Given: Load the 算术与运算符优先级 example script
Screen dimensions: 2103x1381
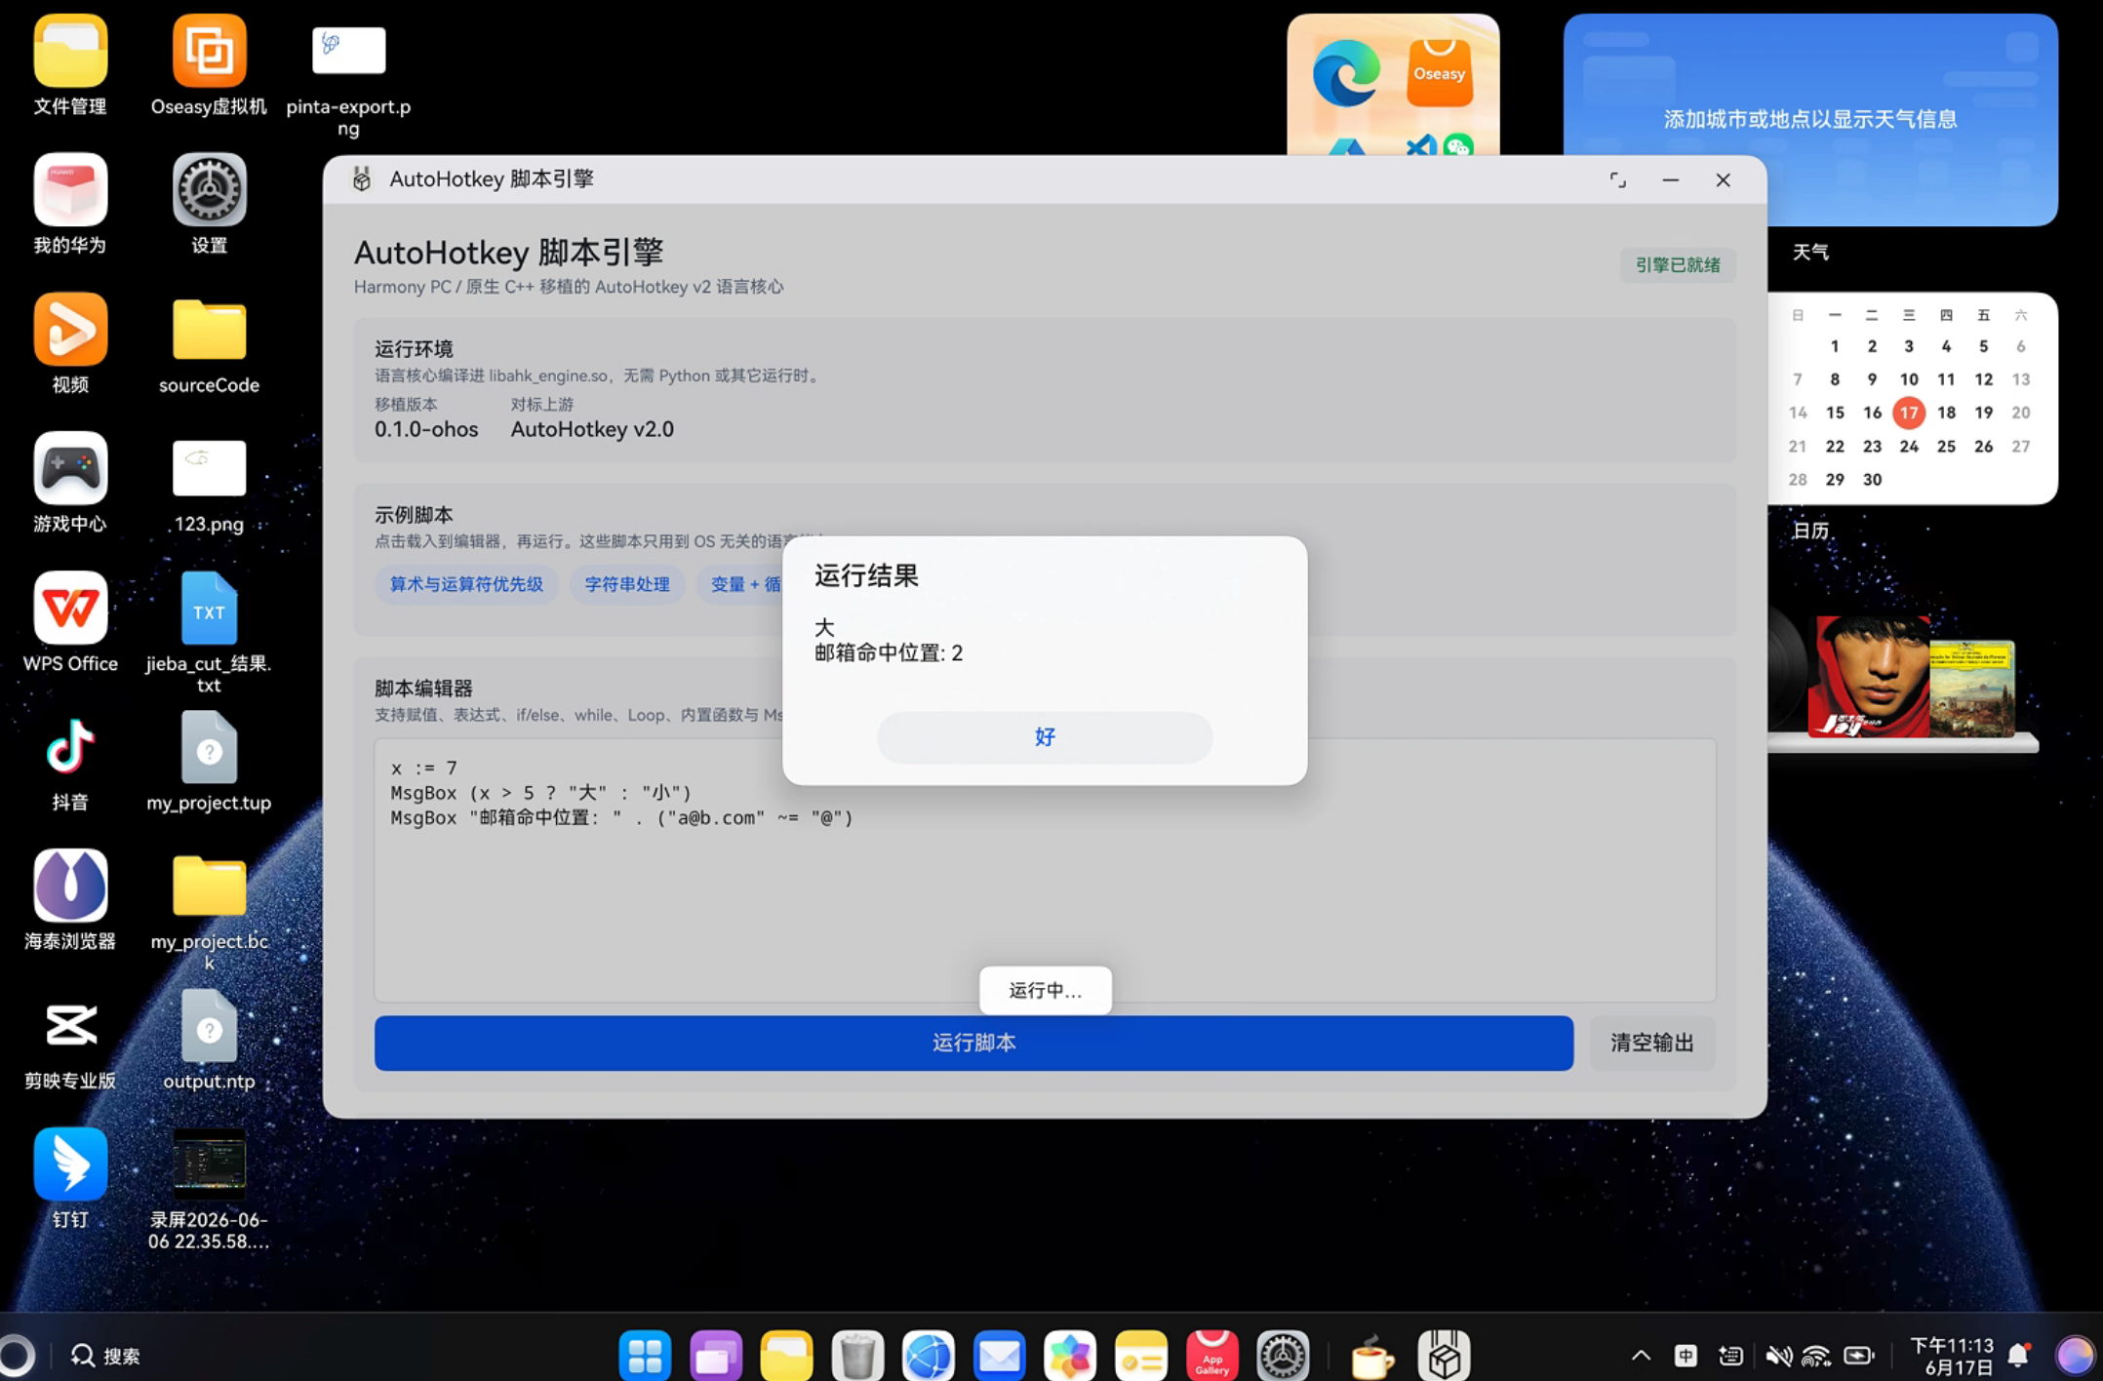Looking at the screenshot, I should click(x=466, y=584).
